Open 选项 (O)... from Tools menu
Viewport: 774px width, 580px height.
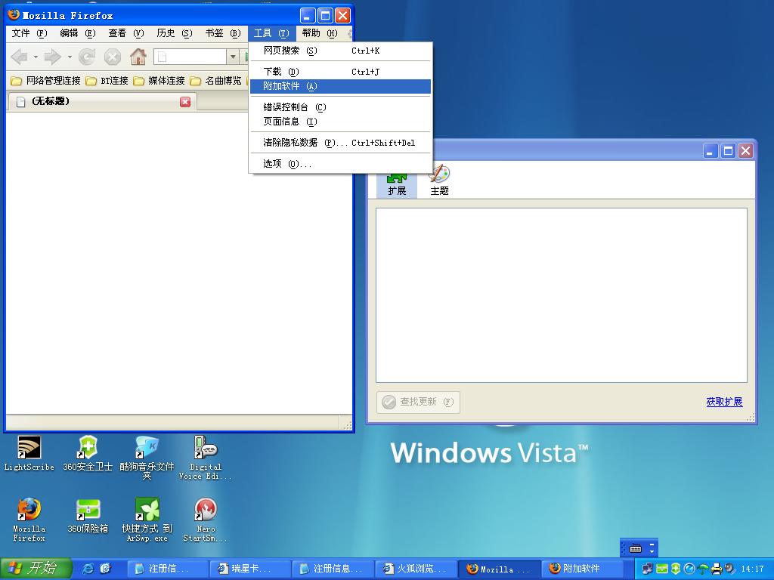341,164
